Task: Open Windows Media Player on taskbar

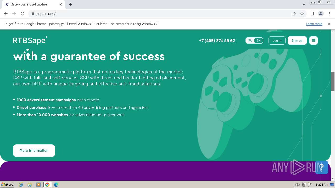Action: tap(38, 185)
